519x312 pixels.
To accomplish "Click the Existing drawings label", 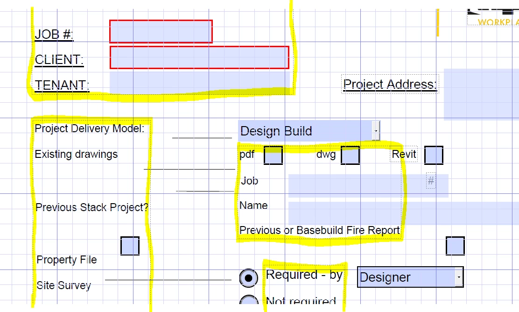I will pos(76,154).
